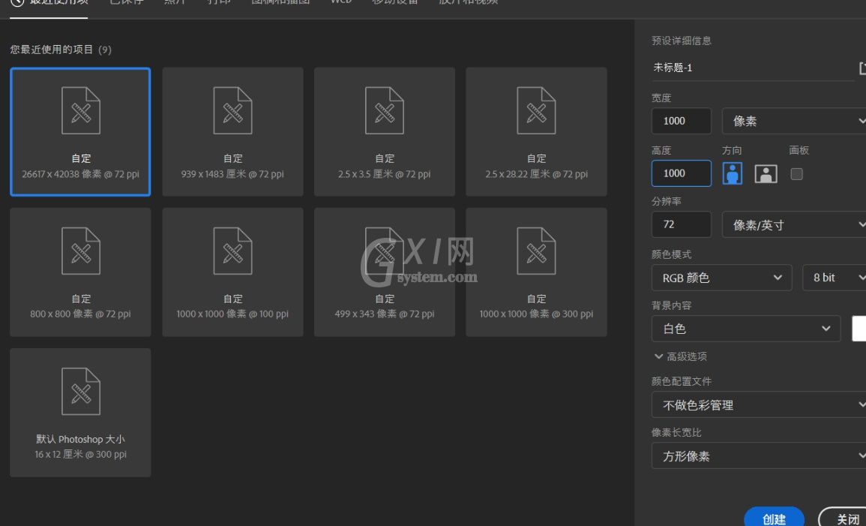Set landscape orientation

tap(766, 173)
